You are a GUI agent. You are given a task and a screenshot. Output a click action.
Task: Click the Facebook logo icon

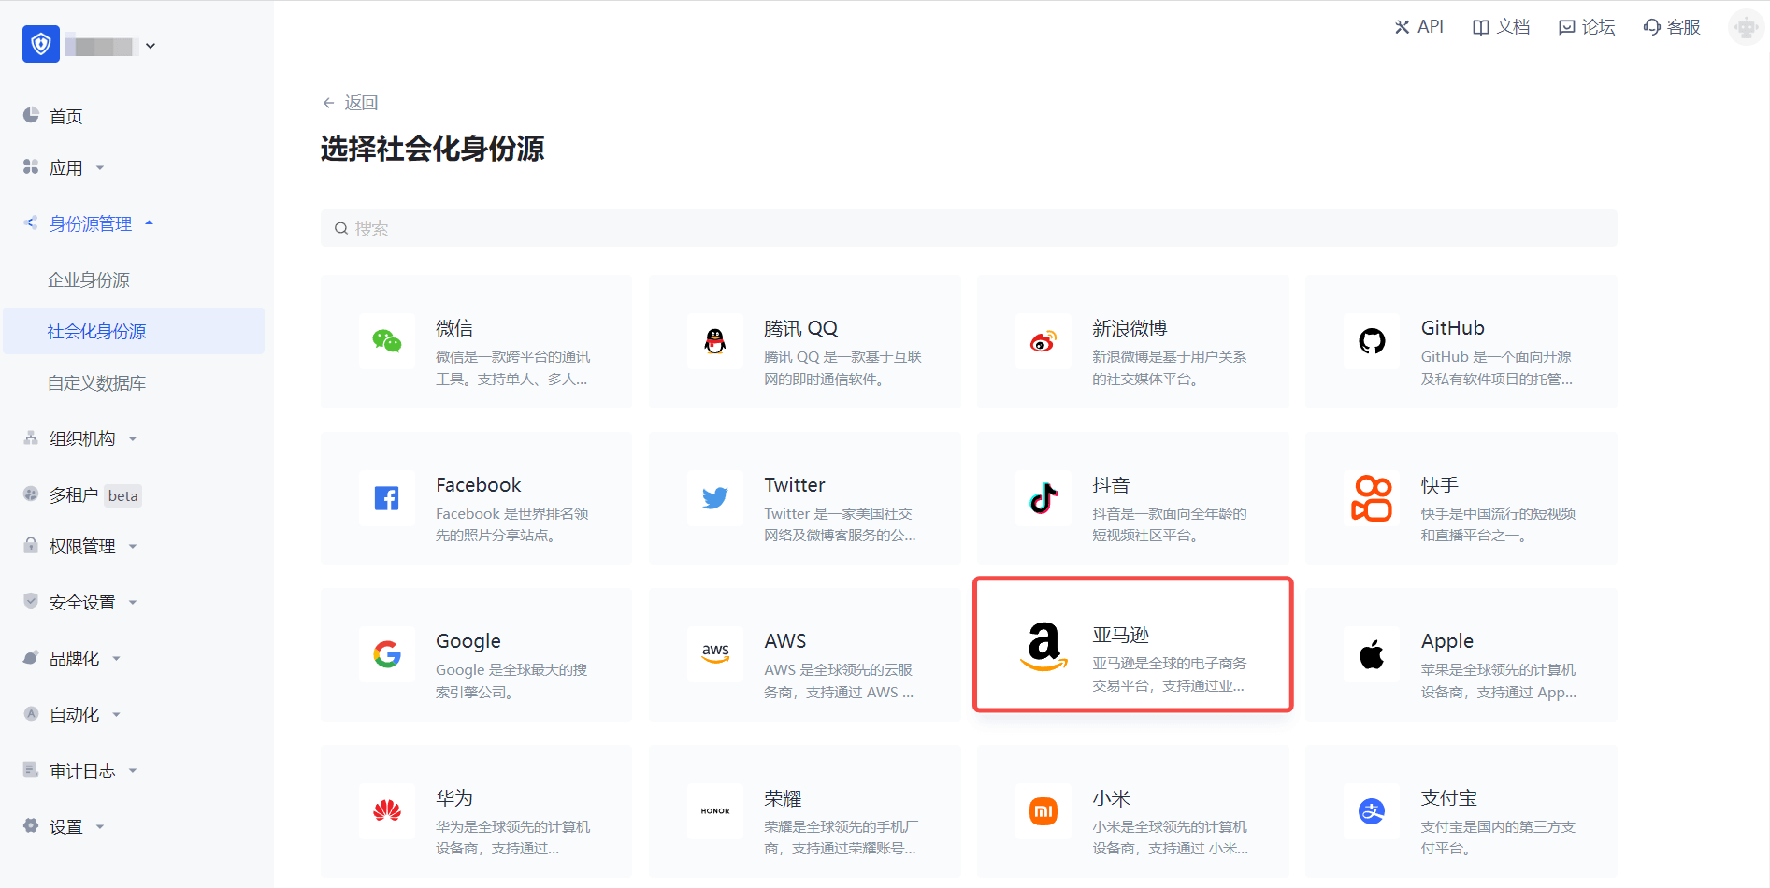386,498
